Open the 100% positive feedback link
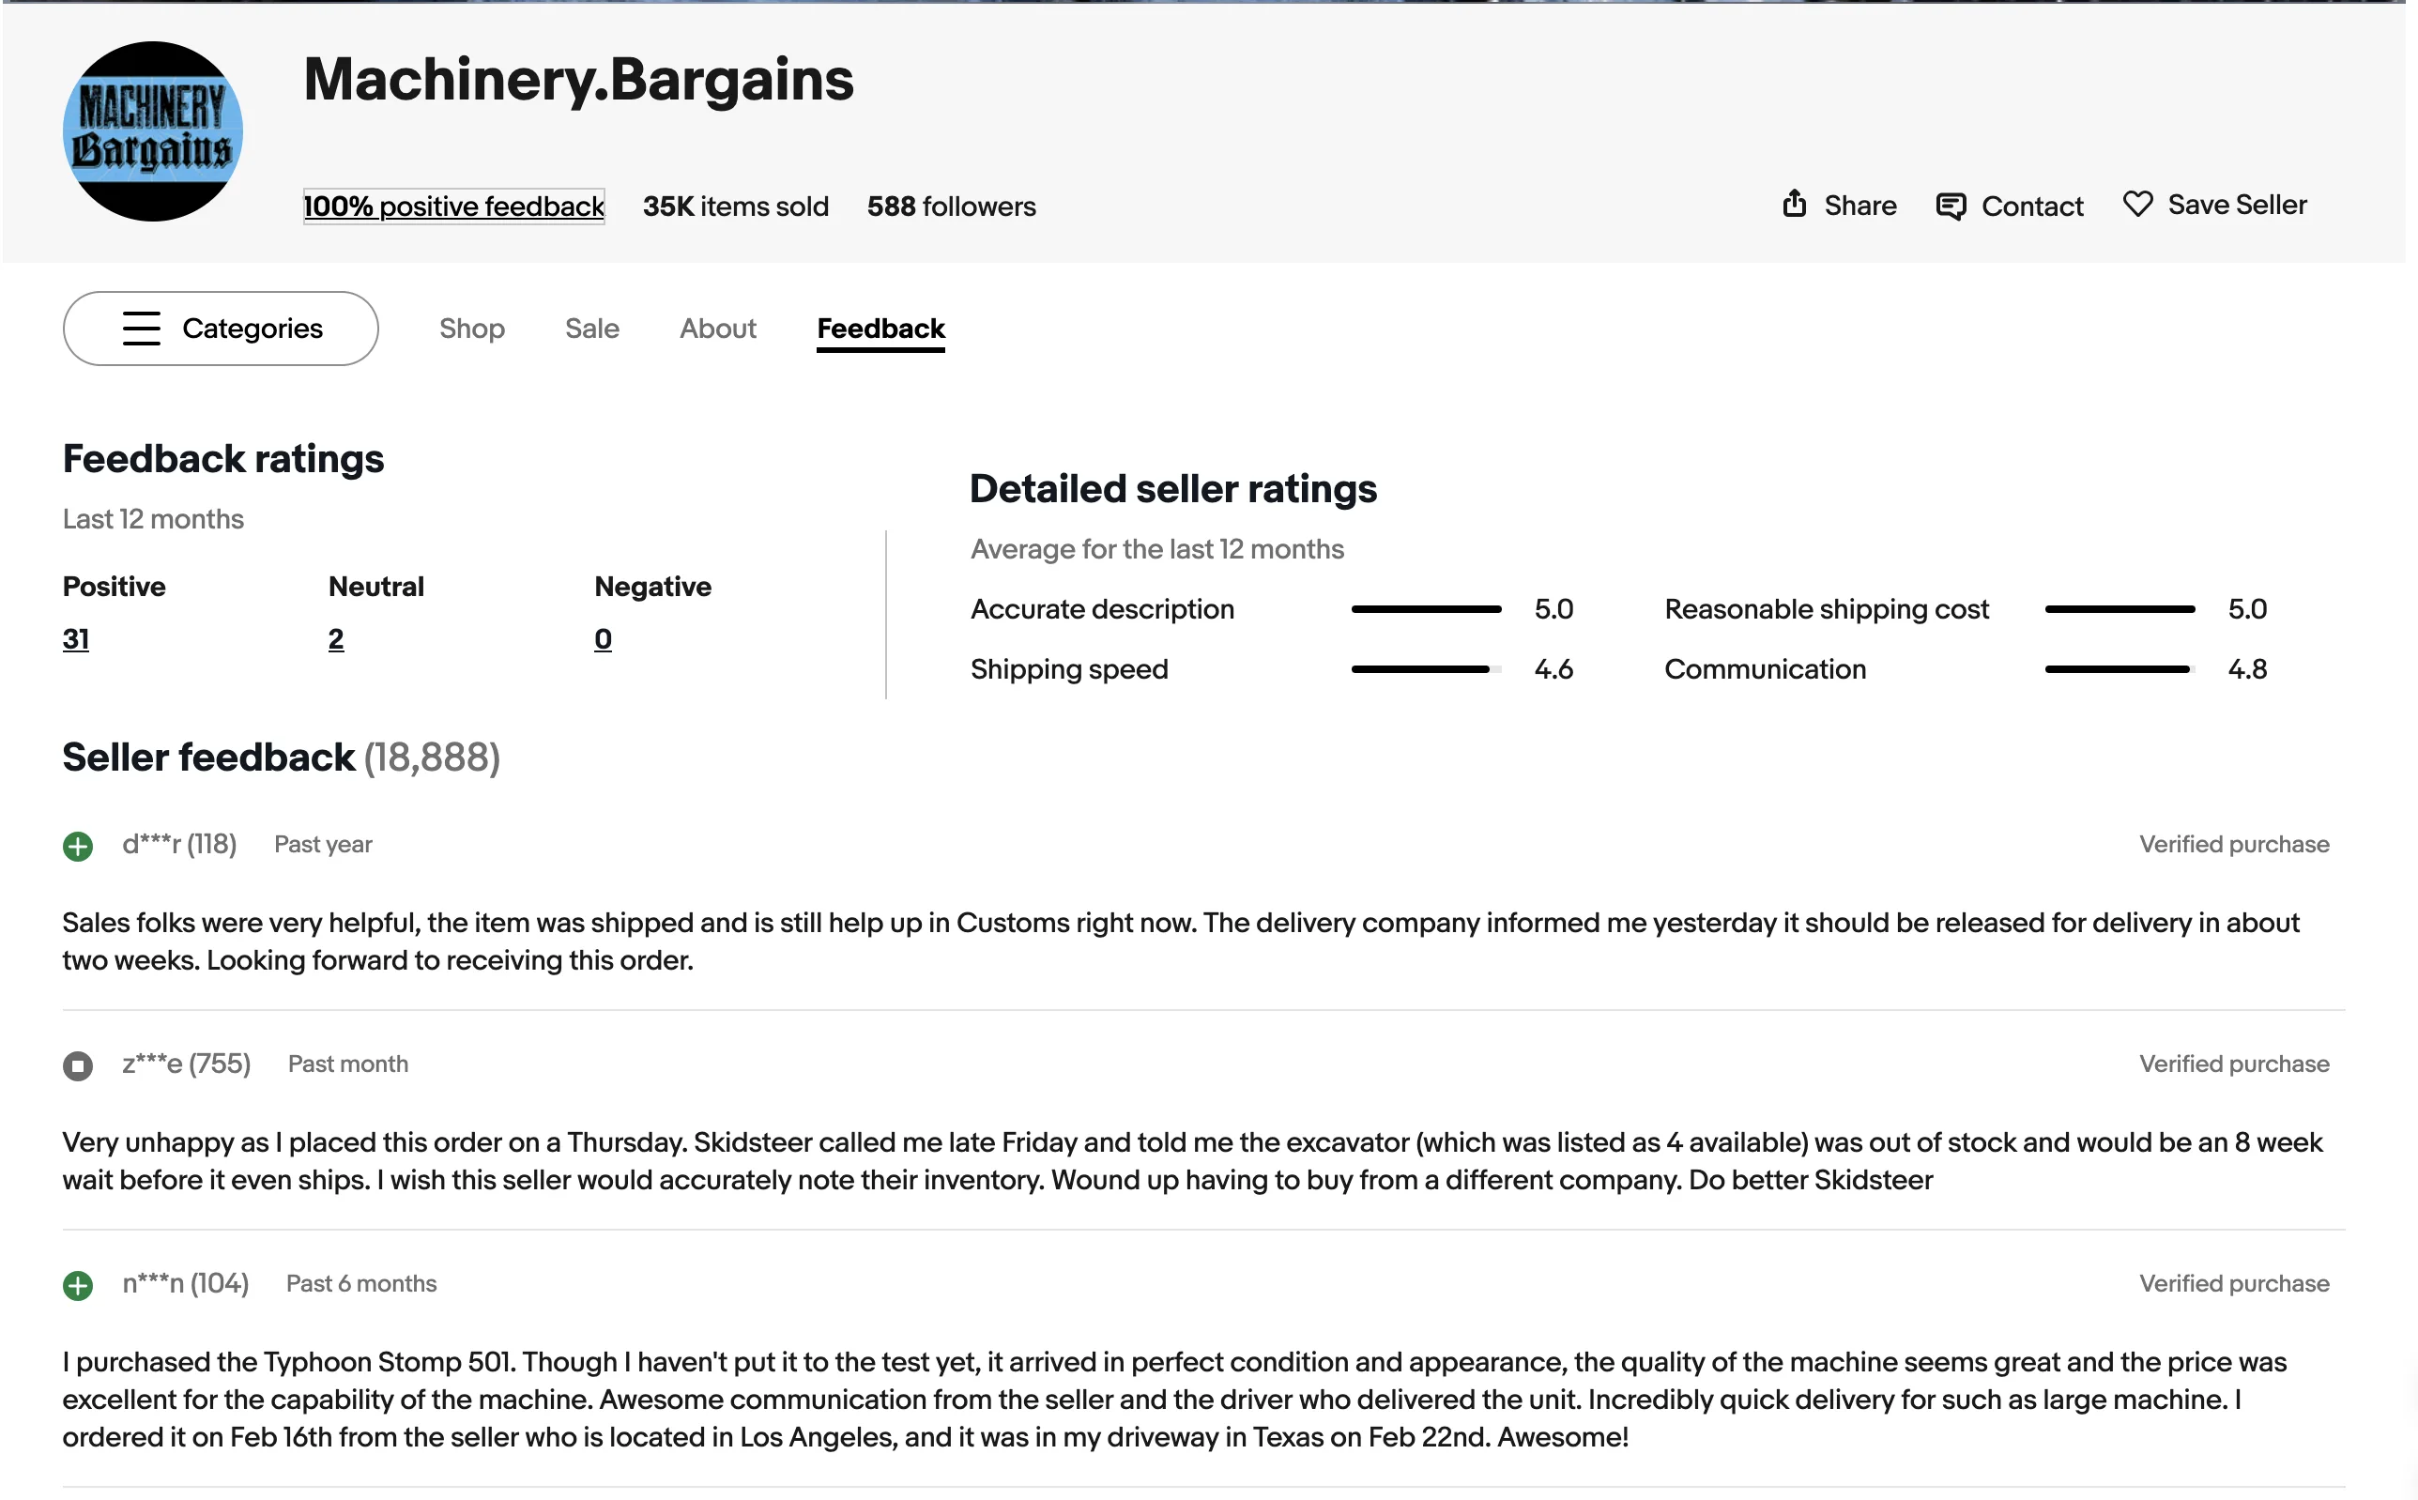This screenshot has width=2418, height=1500. [x=453, y=207]
